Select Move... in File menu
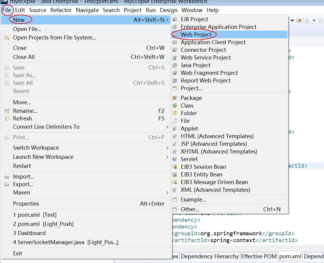This screenshot has height=263, width=324. tap(86, 102)
